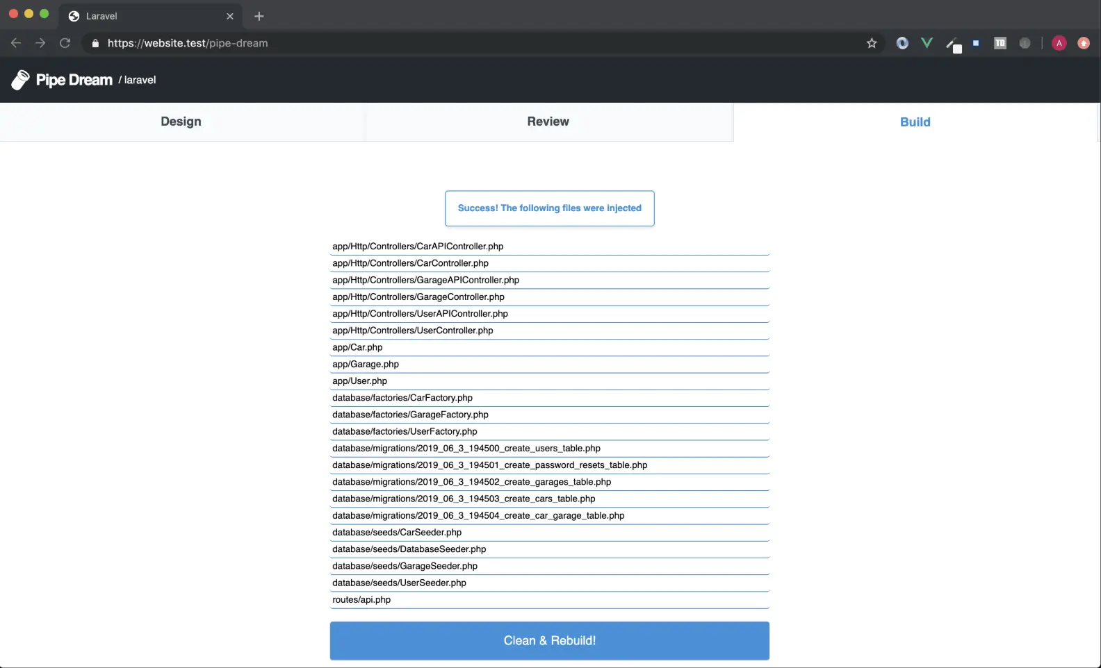Select app/Http/Controllers/UserAPIController.php row

(550, 314)
